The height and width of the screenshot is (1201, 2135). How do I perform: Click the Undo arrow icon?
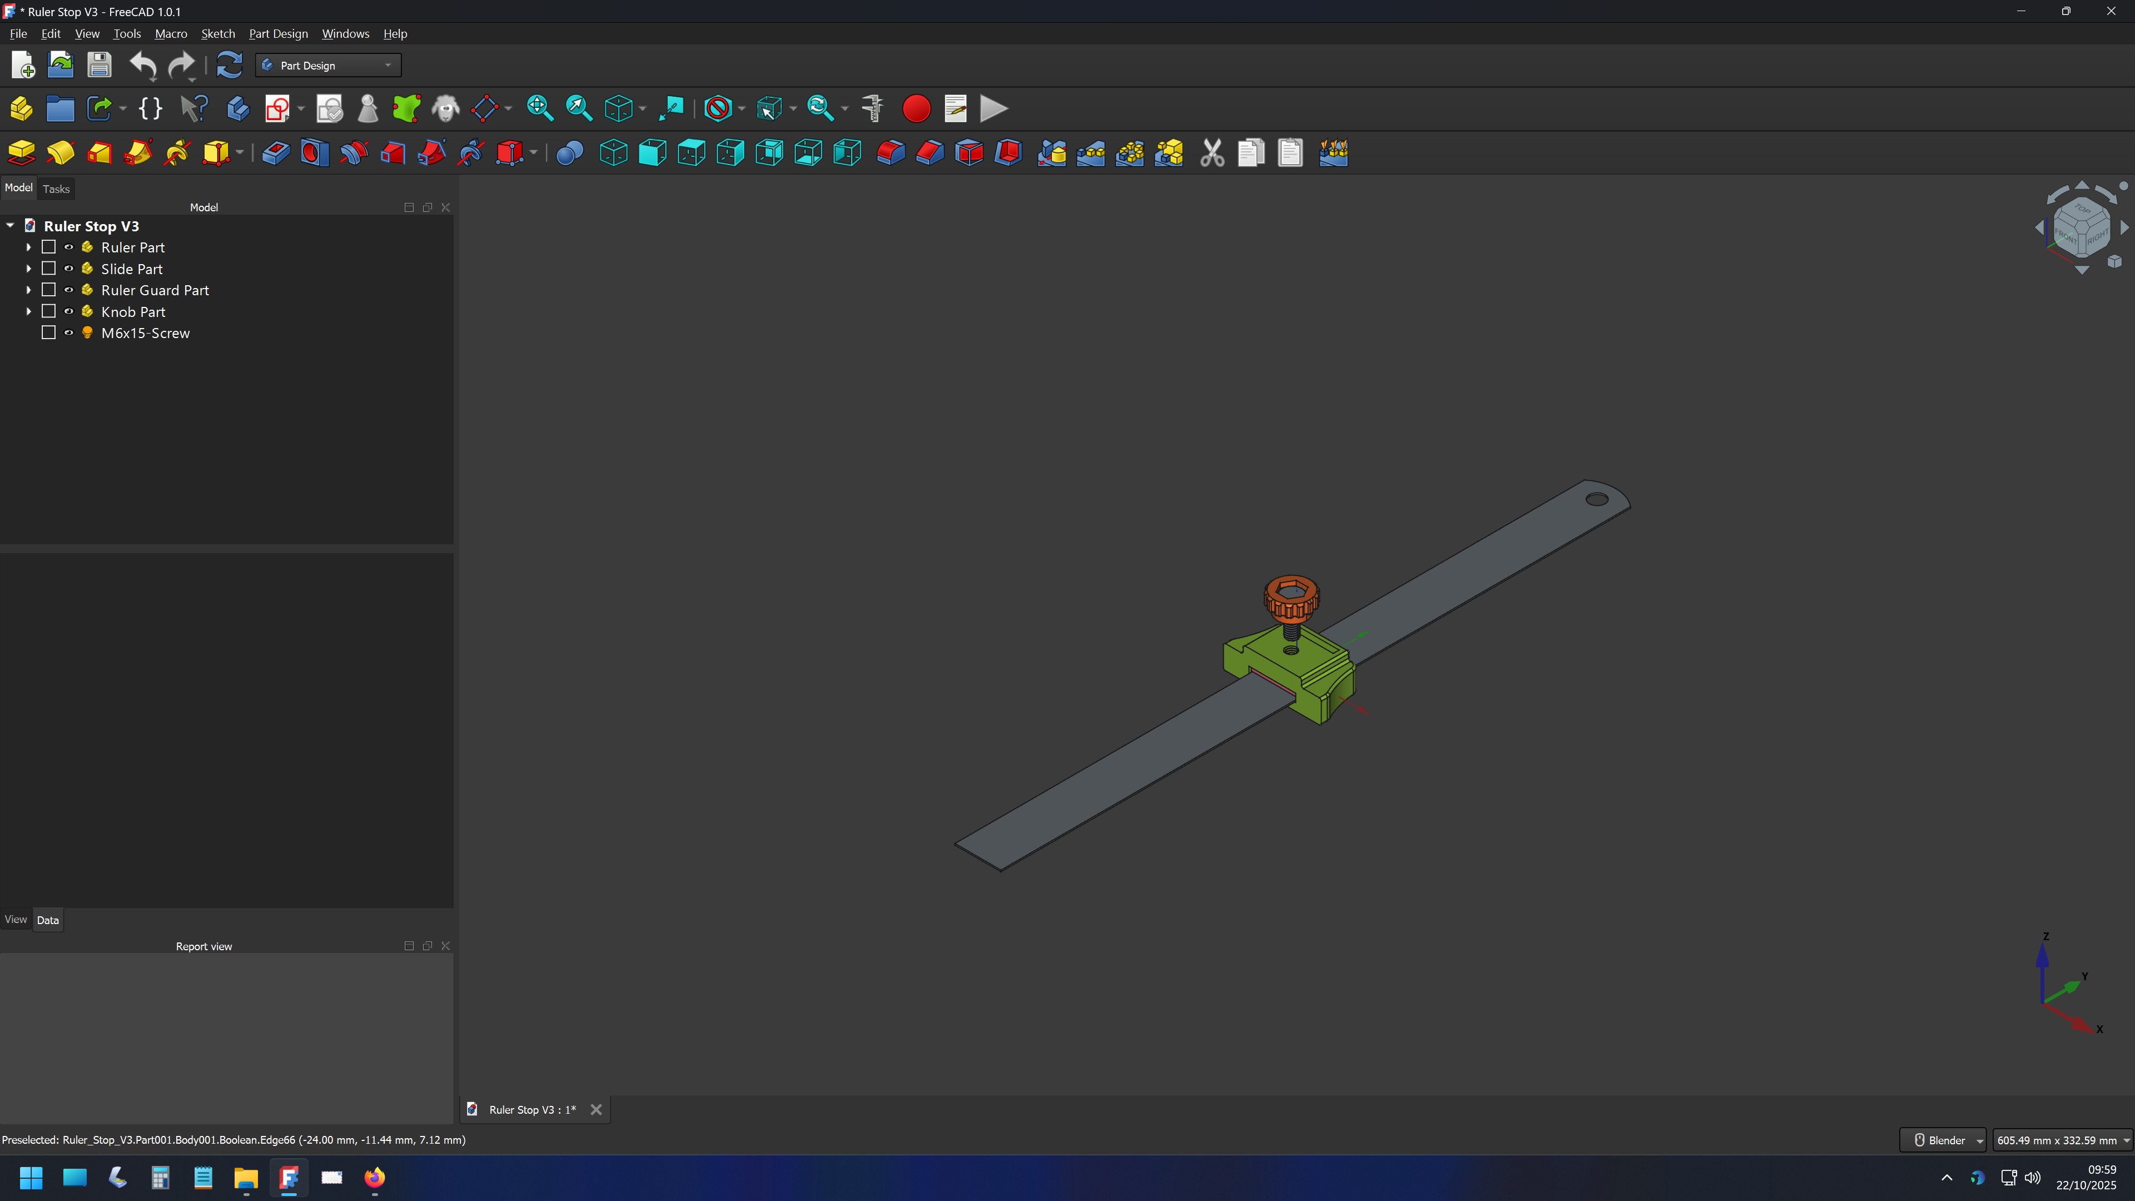pyautogui.click(x=142, y=64)
